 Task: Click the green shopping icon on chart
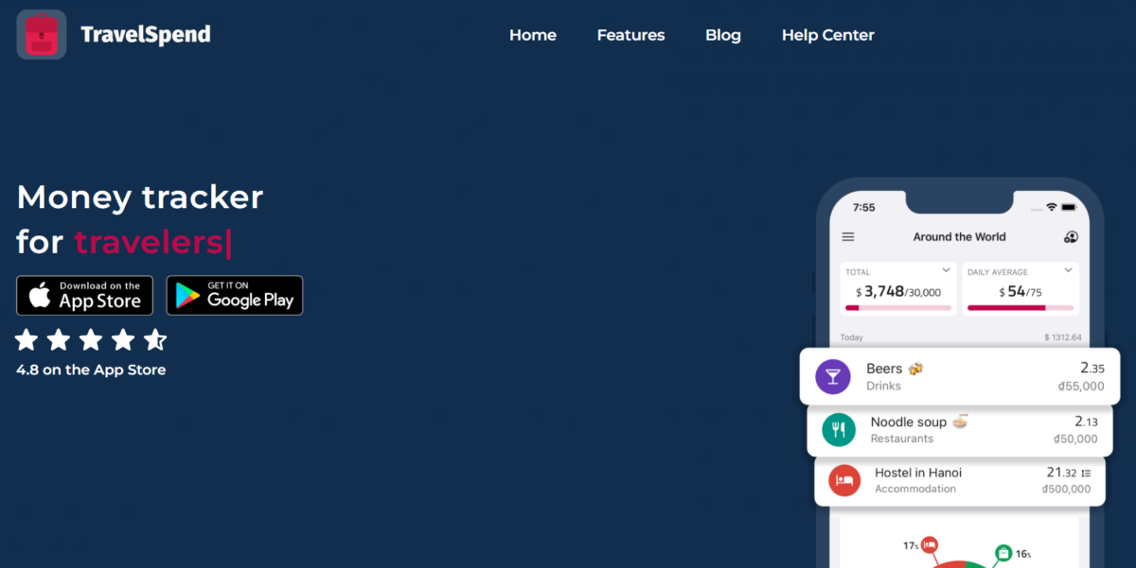pos(1003,553)
